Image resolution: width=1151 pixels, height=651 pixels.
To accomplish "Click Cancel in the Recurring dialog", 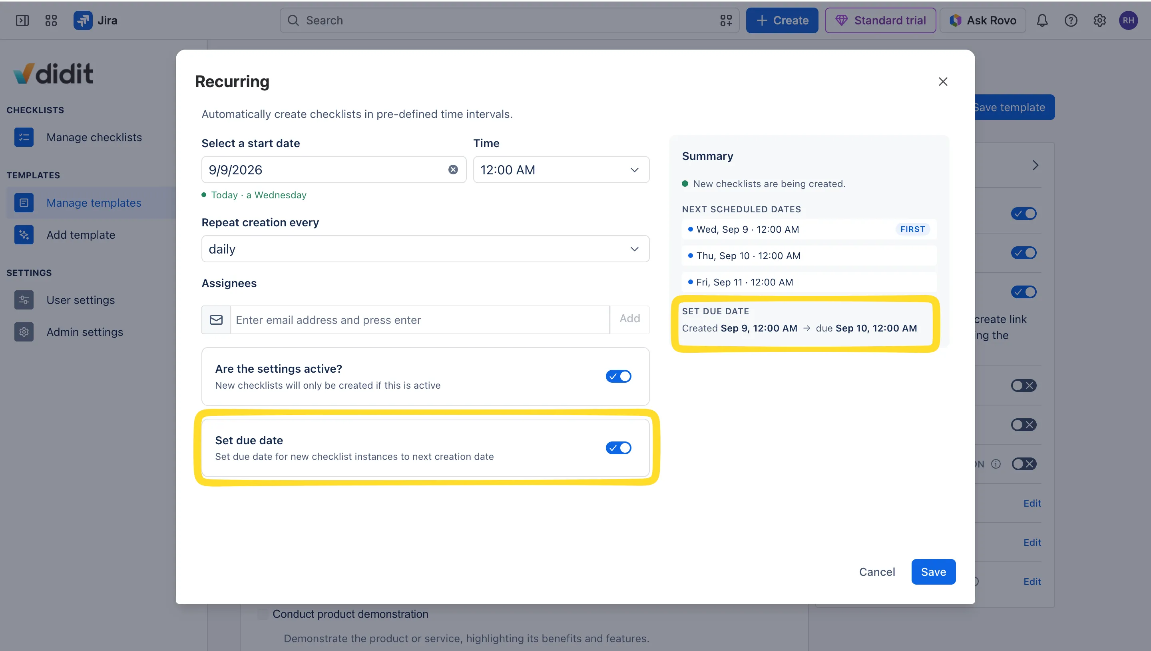I will point(877,572).
